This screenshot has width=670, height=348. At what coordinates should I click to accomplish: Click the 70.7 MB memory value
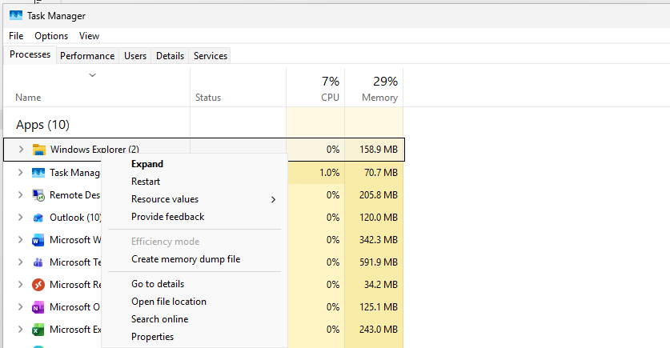click(x=381, y=173)
